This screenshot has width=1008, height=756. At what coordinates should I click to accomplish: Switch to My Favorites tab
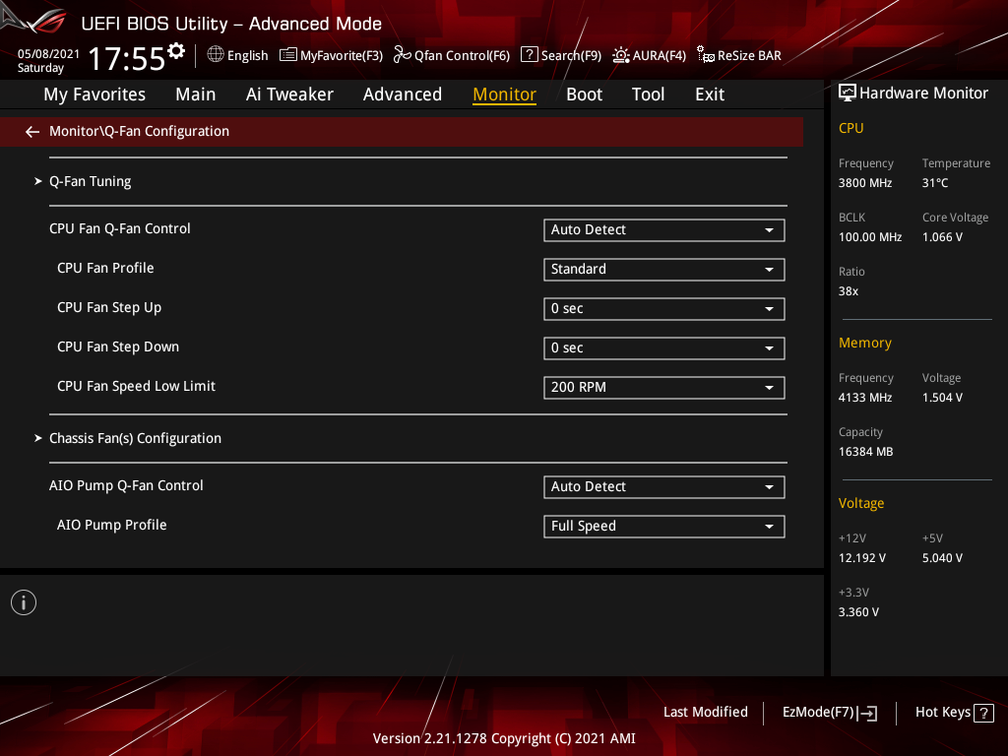[x=94, y=94]
